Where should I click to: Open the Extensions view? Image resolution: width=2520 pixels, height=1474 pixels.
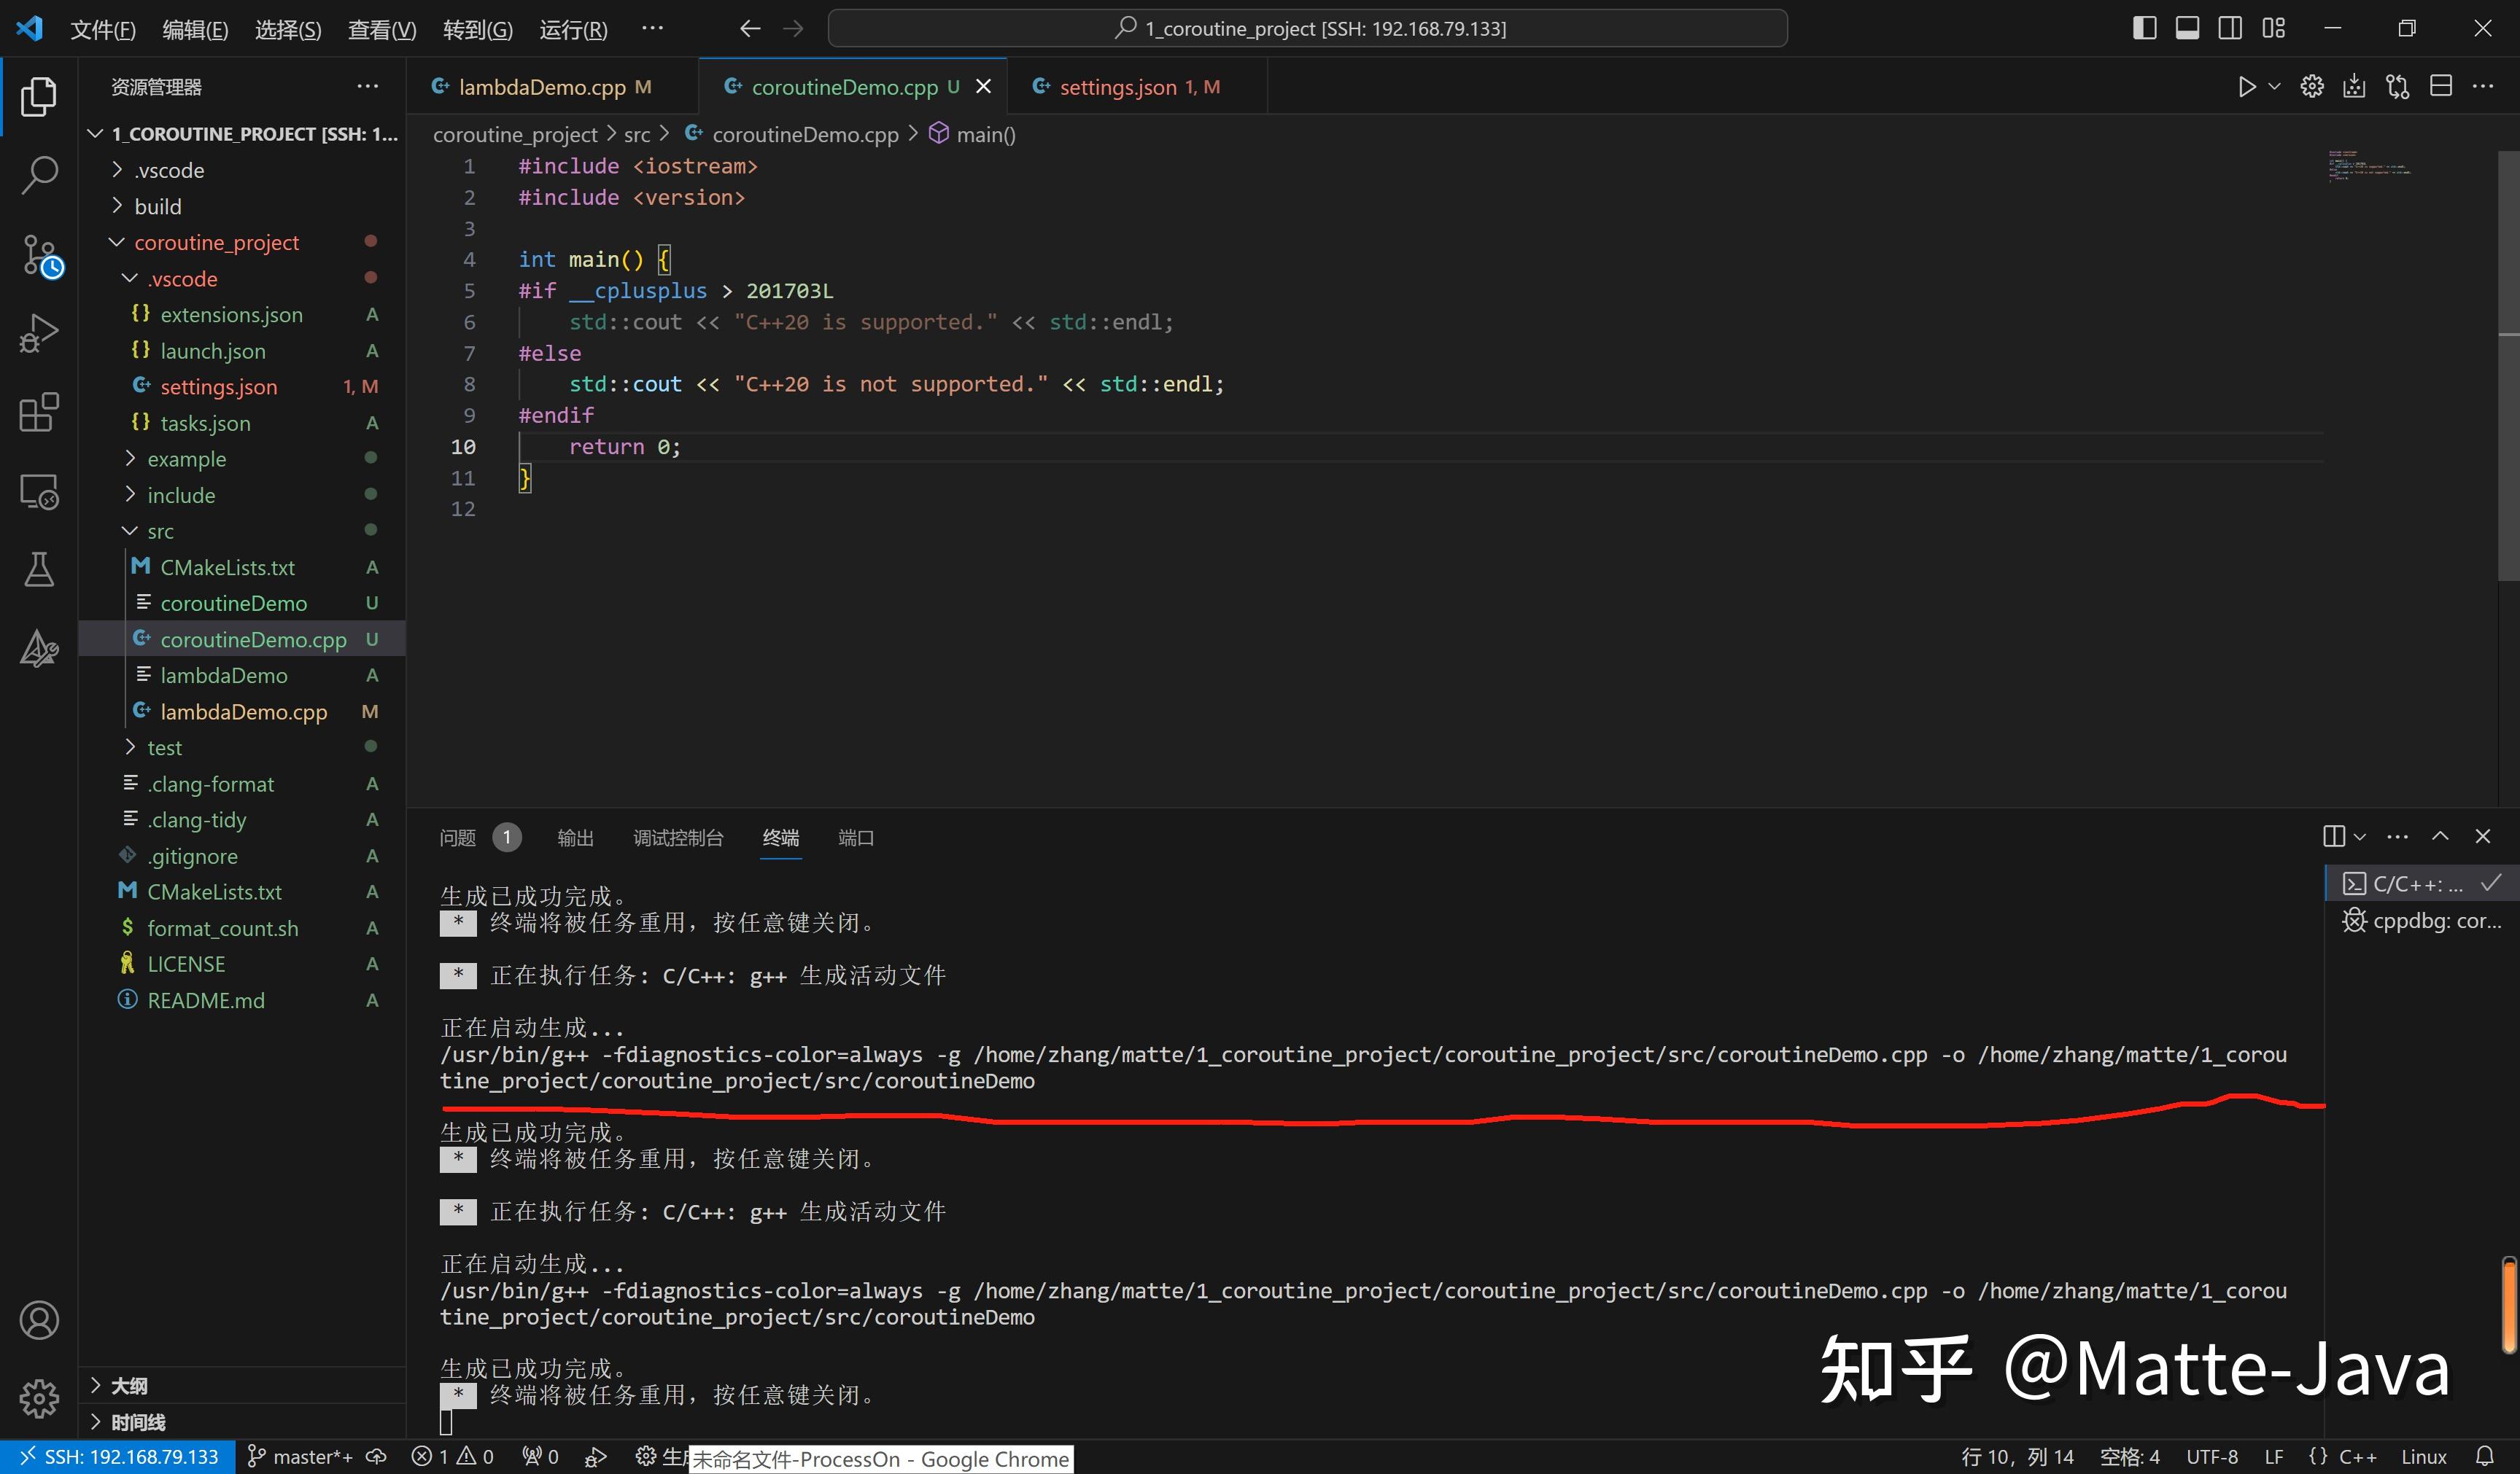coord(39,413)
